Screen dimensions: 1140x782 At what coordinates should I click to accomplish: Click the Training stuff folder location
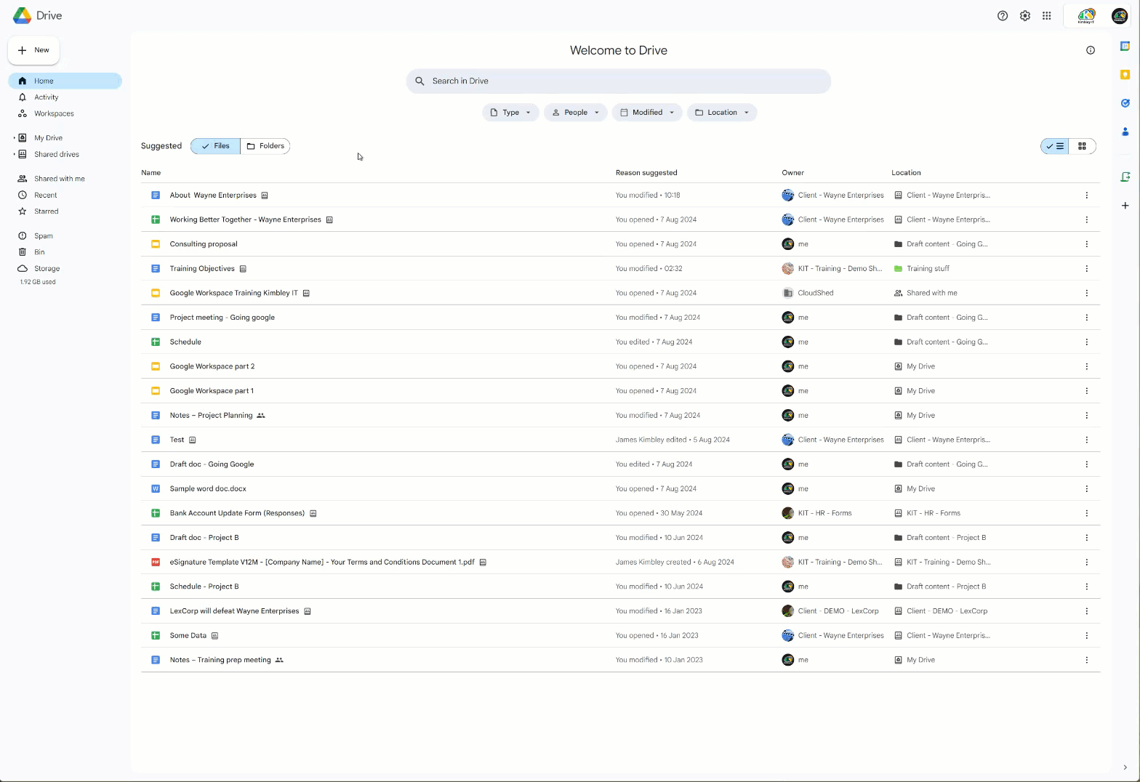(x=921, y=269)
